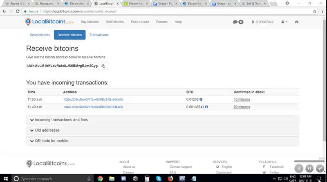Reload the current page
Viewport: 327px width, 182px height.
tap(18, 11)
